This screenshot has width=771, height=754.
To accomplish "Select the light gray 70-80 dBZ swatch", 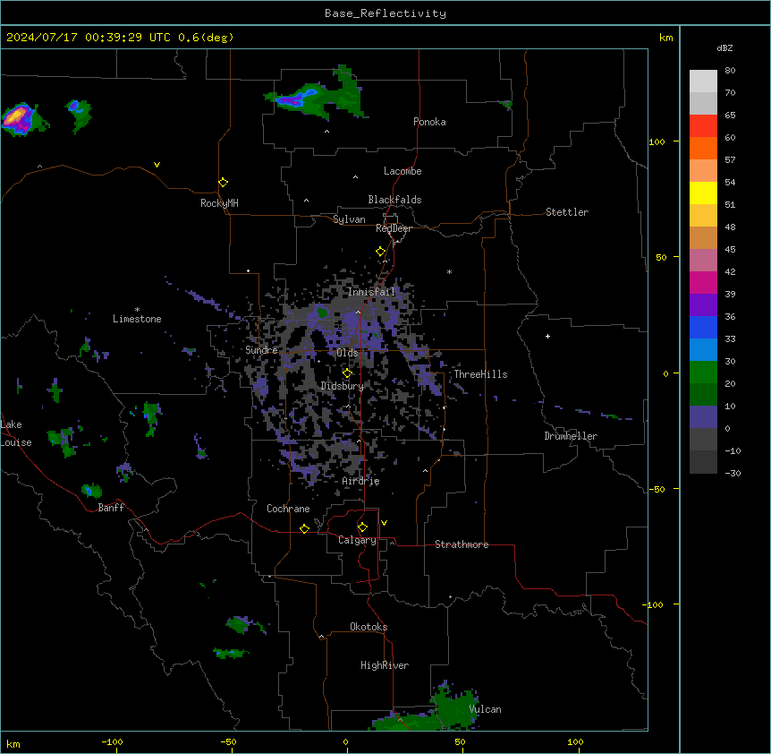I will (703, 81).
